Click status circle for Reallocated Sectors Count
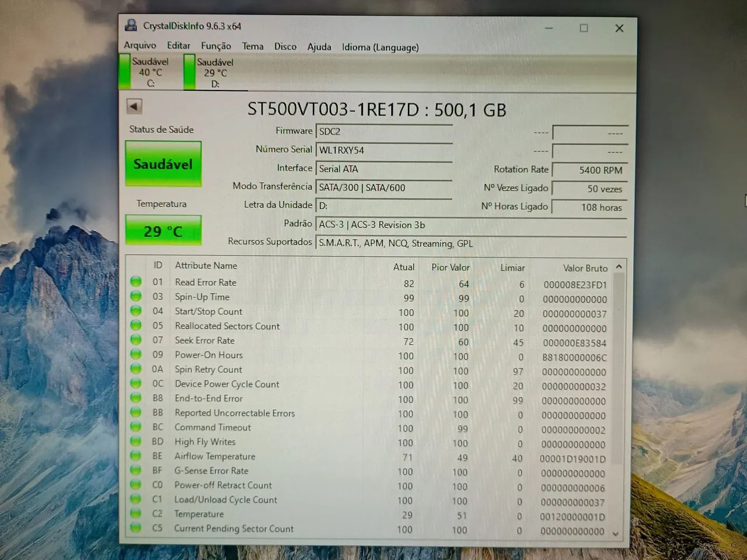This screenshot has height=560, width=747. [x=136, y=325]
